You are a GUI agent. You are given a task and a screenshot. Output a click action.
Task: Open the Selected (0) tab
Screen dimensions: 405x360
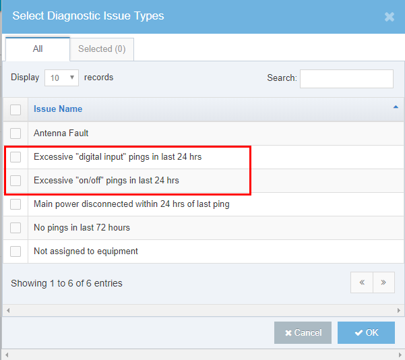(x=102, y=49)
